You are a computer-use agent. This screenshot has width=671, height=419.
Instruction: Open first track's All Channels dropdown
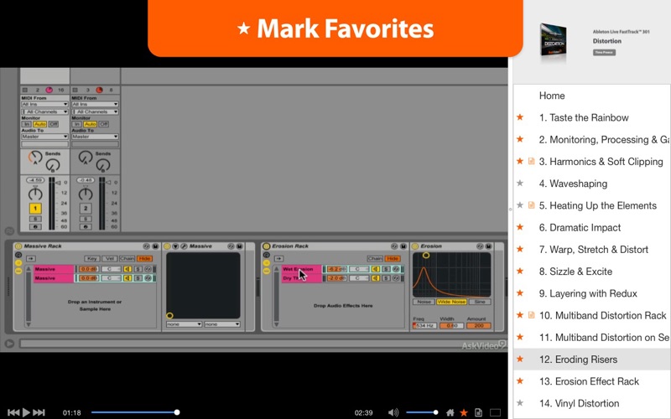click(x=44, y=111)
